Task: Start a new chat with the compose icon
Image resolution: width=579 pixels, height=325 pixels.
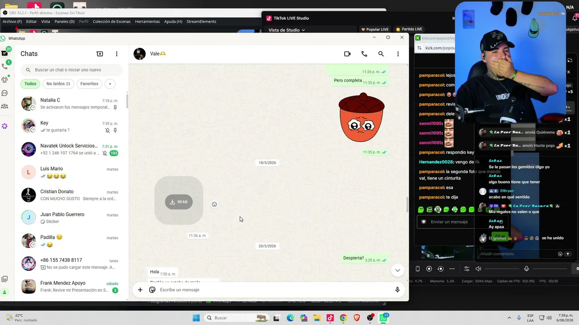Action: click(100, 54)
